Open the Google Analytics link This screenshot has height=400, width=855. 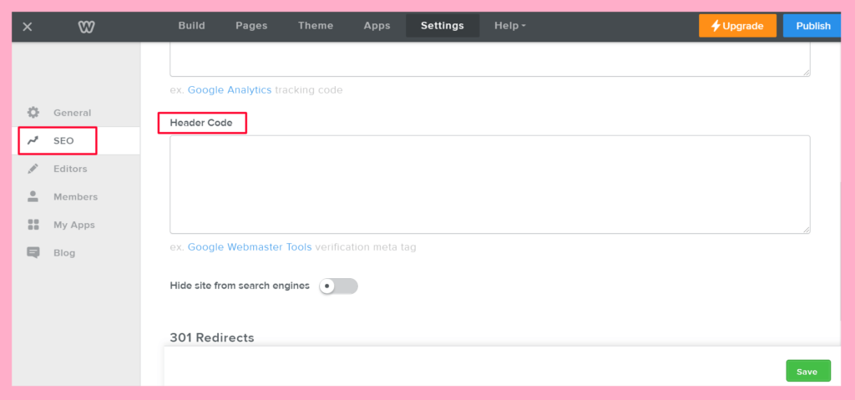point(230,89)
